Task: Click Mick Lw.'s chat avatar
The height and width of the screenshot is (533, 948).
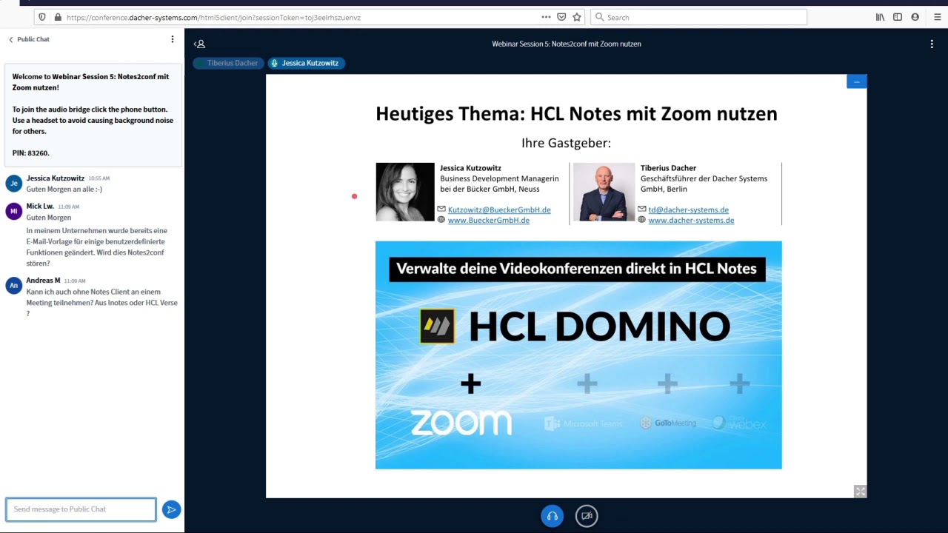Action: pos(14,211)
